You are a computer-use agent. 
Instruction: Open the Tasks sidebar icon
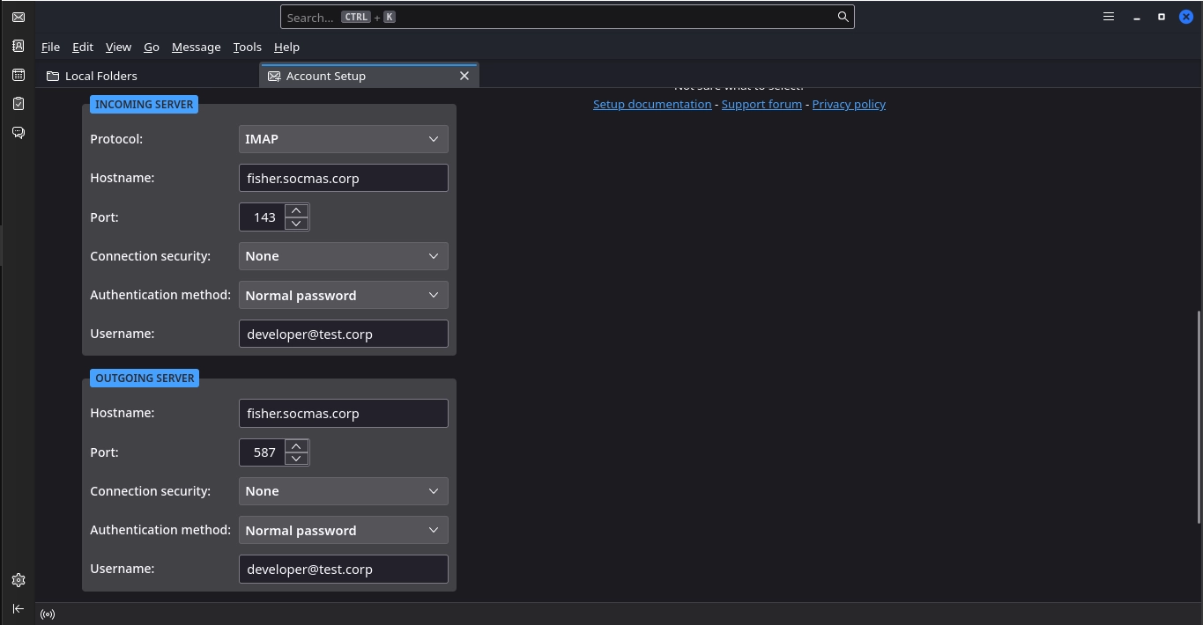19,104
